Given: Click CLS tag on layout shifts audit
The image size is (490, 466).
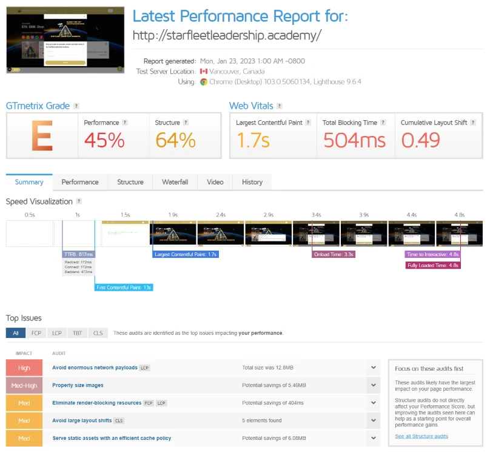Looking at the screenshot, I should [119, 420].
